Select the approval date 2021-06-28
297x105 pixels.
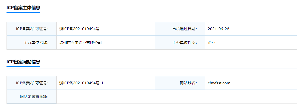click(218, 29)
